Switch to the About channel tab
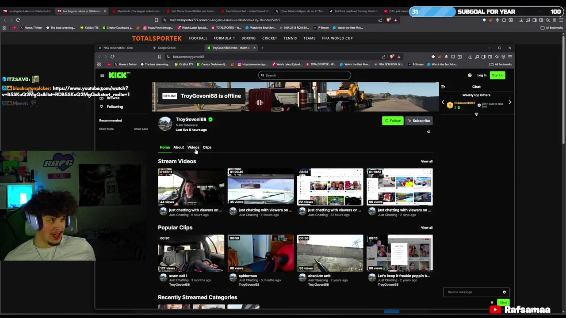566x318 pixels. pyautogui.click(x=178, y=147)
